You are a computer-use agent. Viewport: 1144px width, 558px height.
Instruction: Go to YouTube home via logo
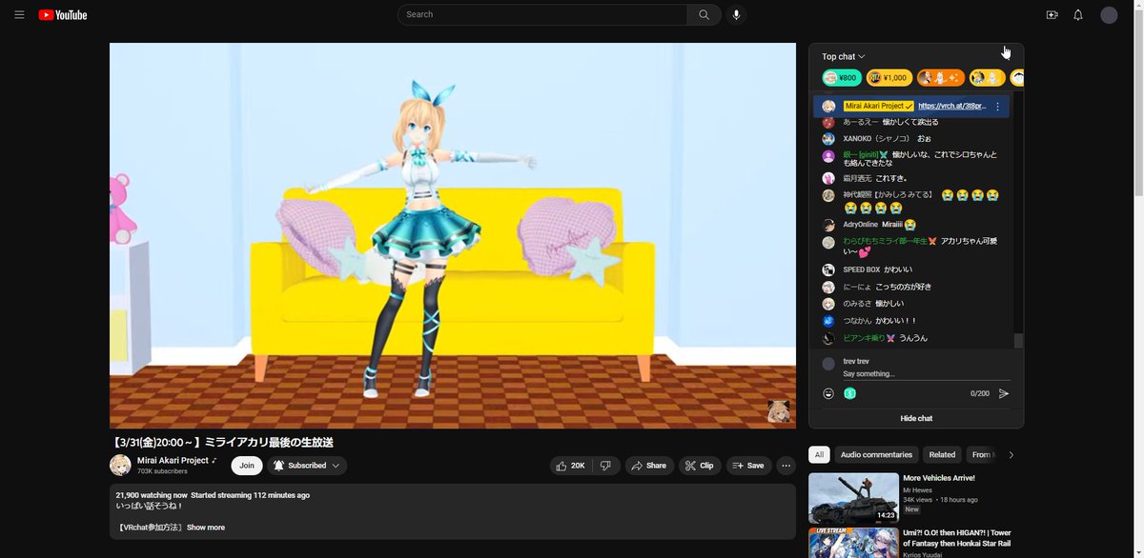tap(63, 15)
